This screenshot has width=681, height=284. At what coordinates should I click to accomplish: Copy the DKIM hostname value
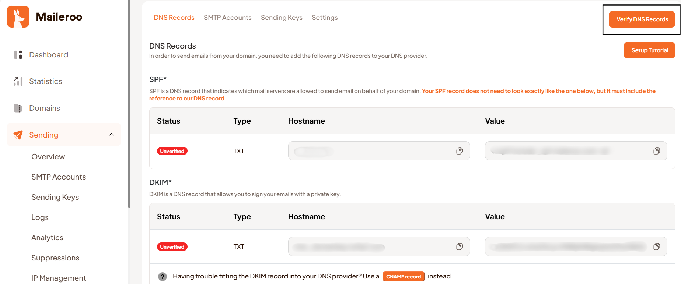[x=460, y=246]
